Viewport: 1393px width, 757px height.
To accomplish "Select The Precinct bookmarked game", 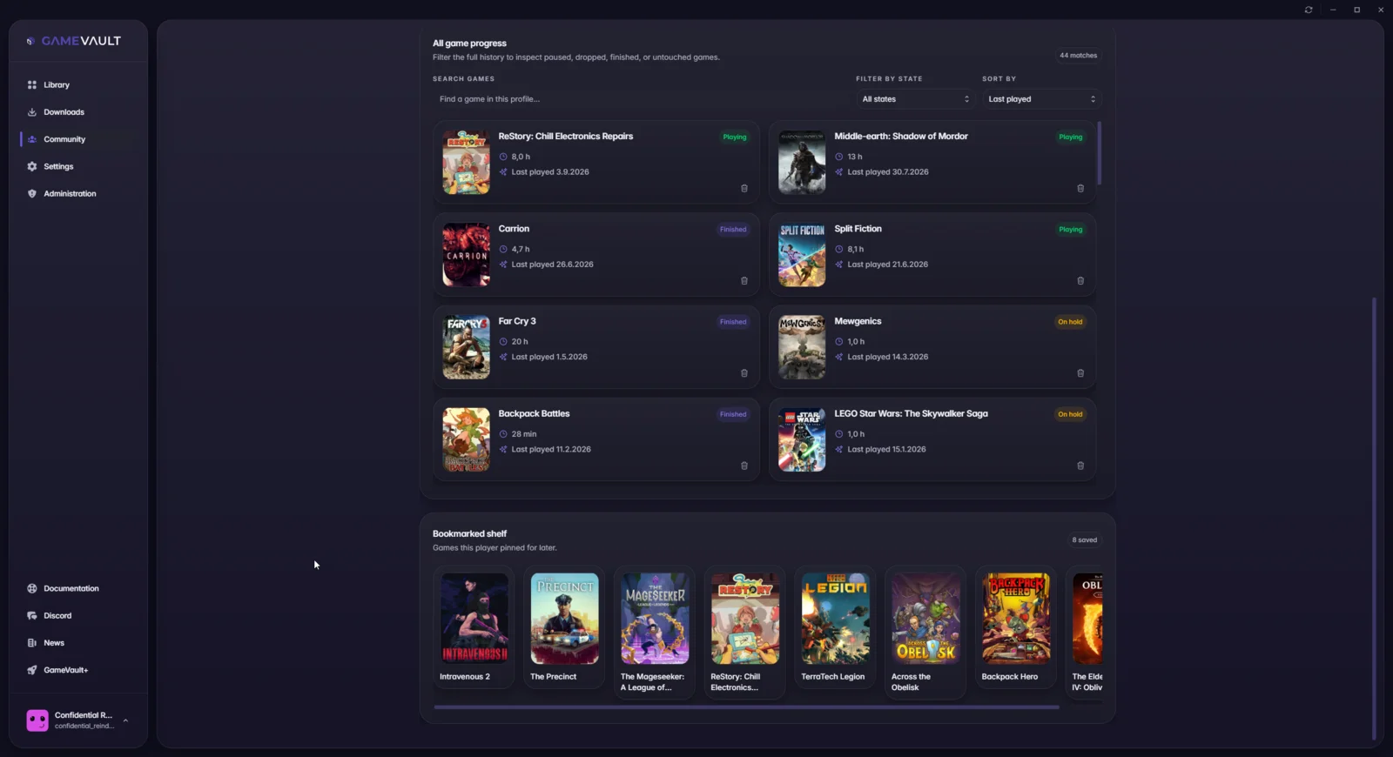I will 564,627.
